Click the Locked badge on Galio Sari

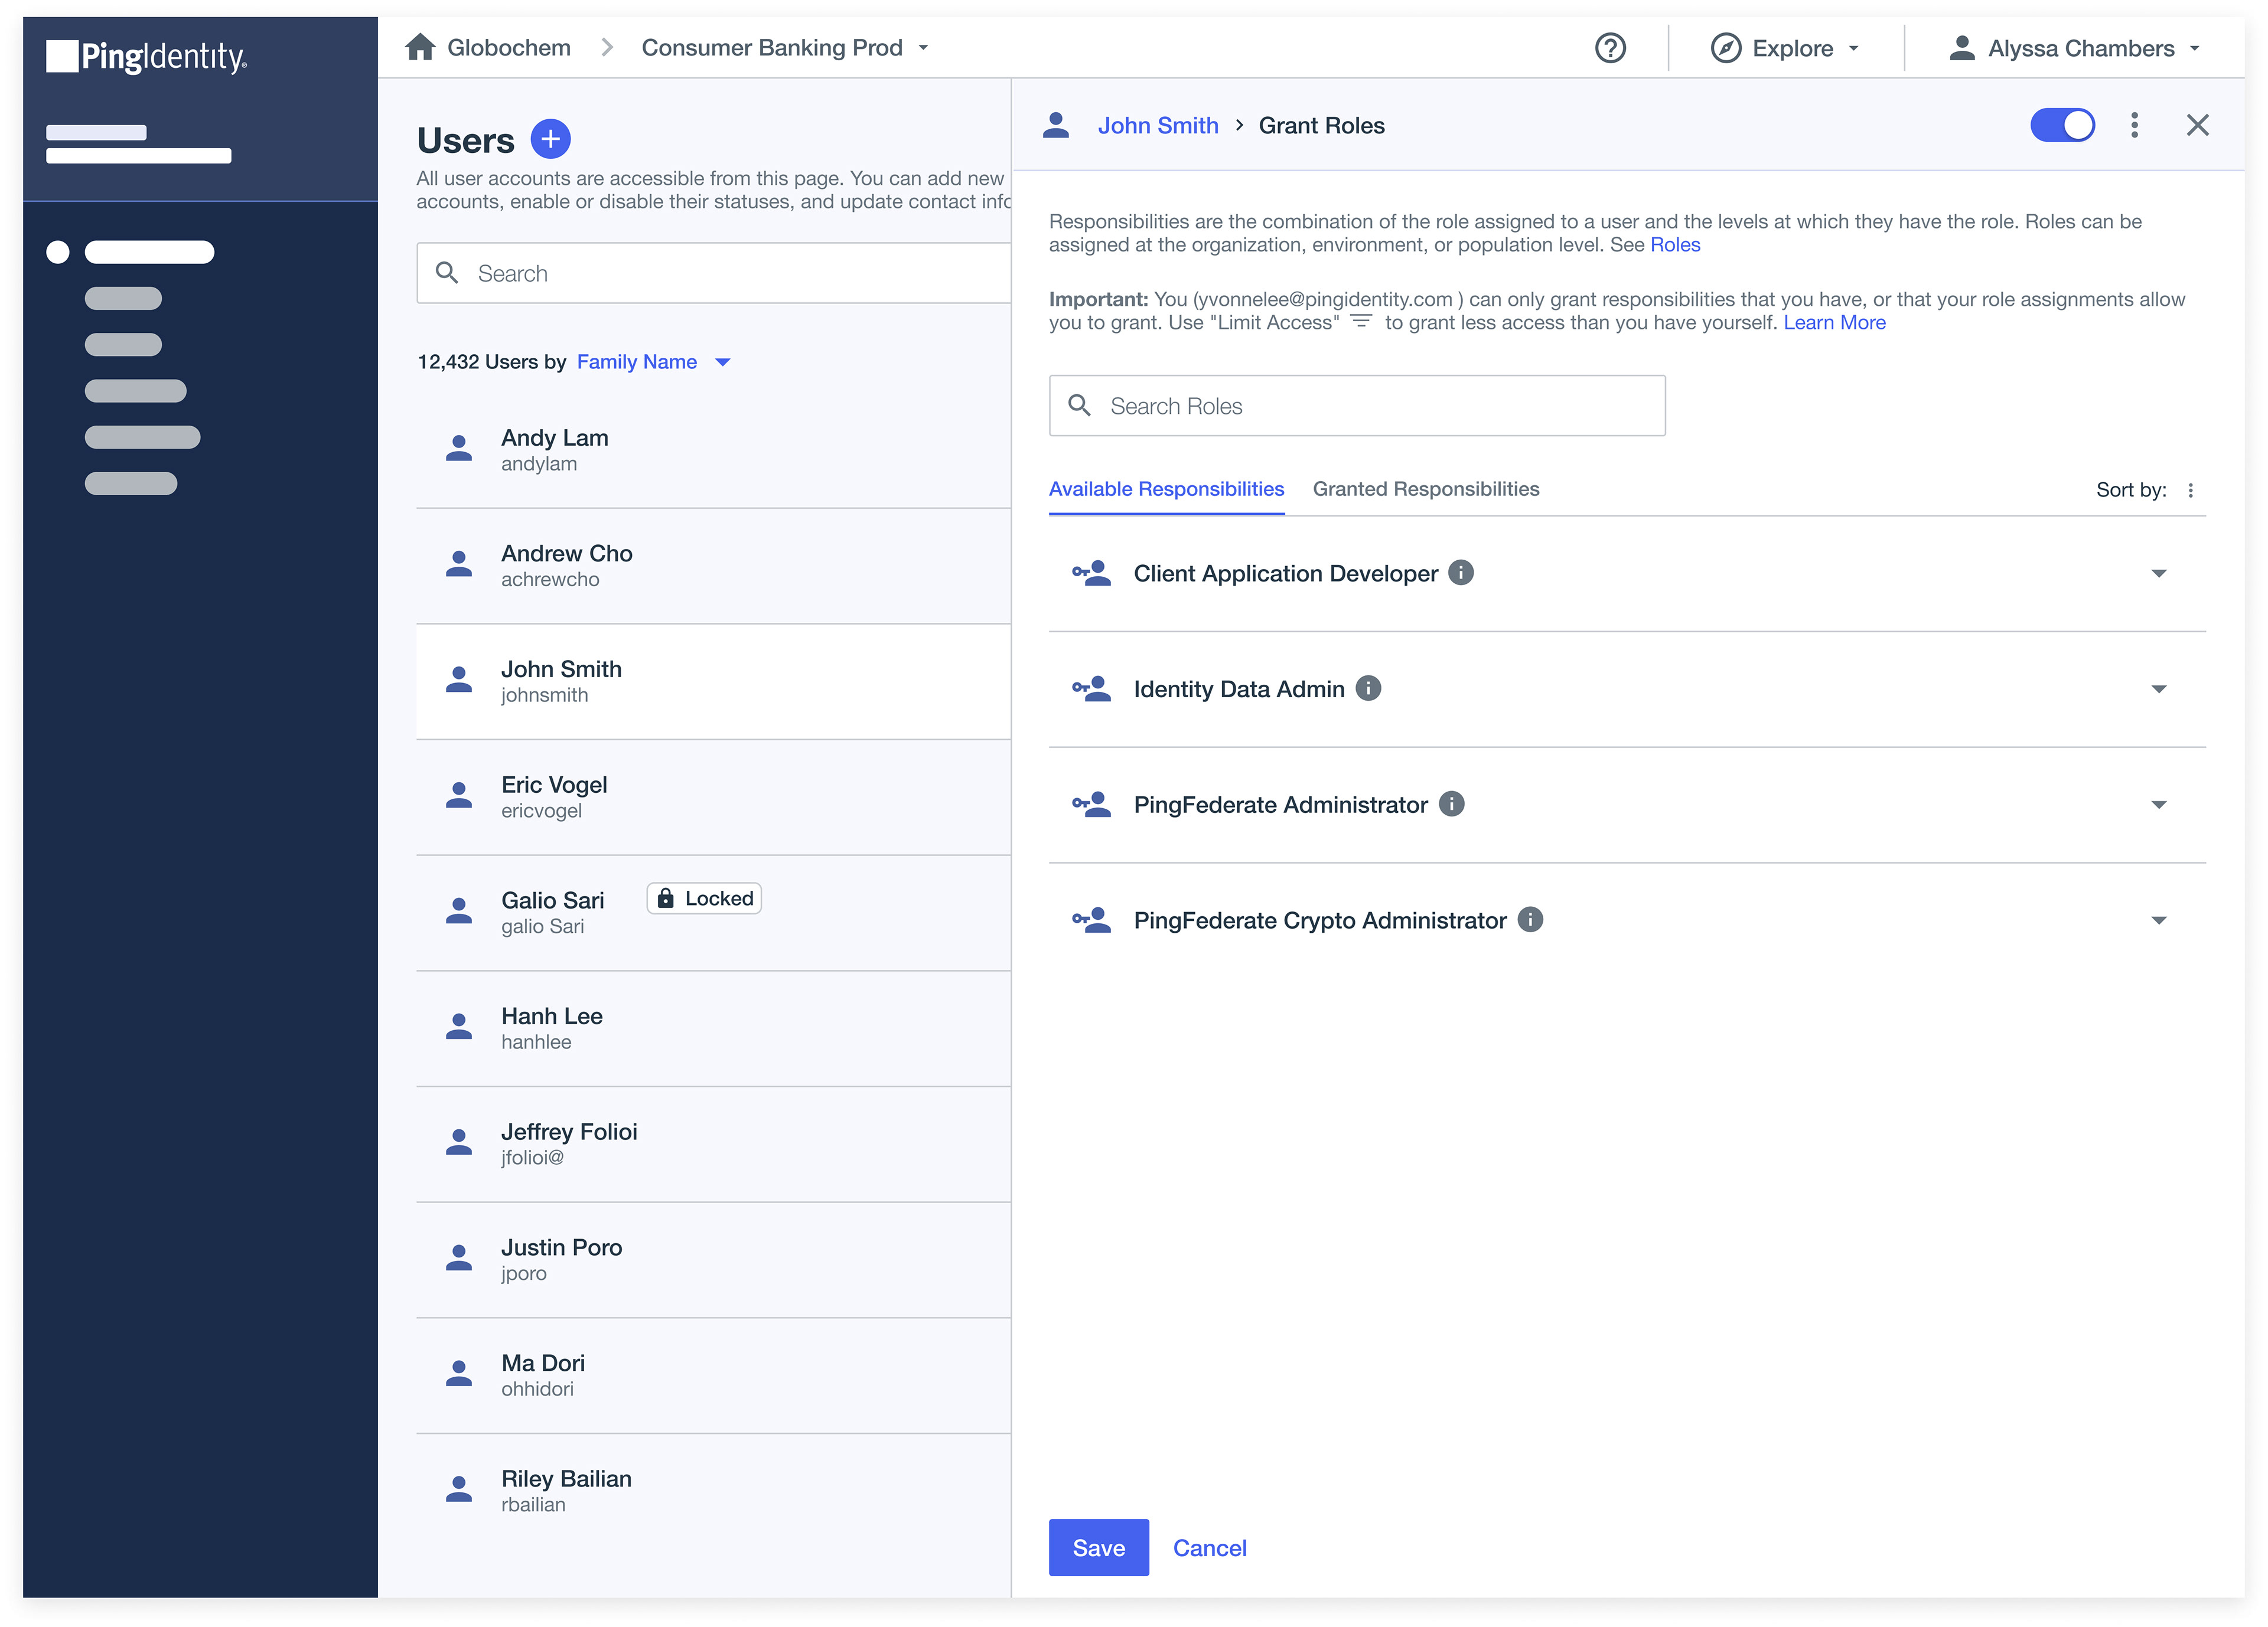coord(704,899)
